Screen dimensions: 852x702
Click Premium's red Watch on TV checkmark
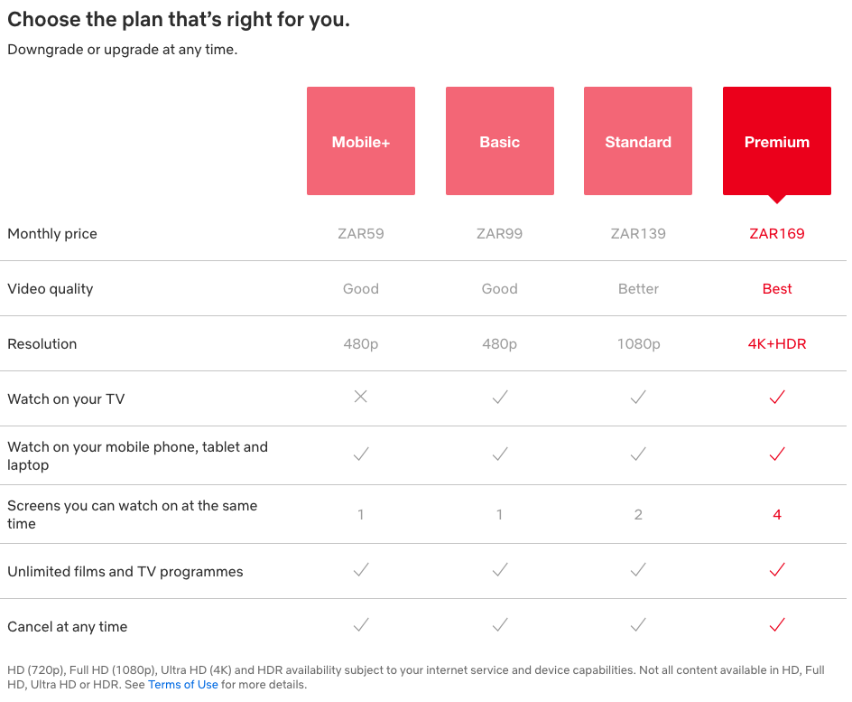coord(776,398)
